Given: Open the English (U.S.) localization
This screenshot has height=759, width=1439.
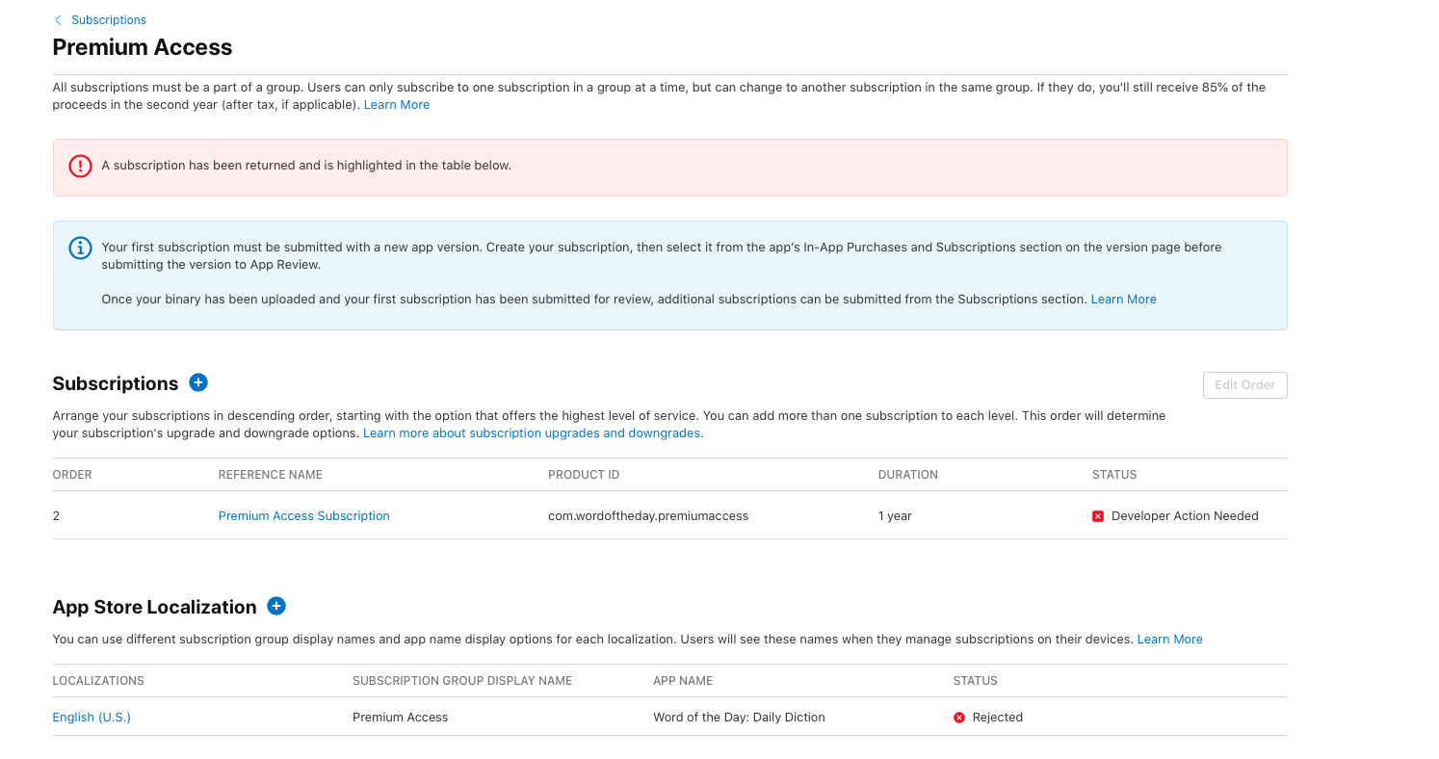Looking at the screenshot, I should (92, 718).
